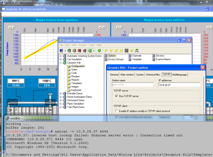
Task: Click the yellow chi symbol toolbar icon
Action: [x=116, y=51]
